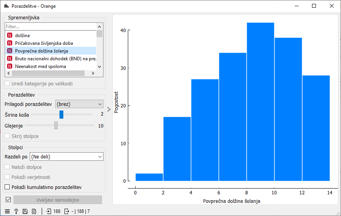Click the save image diskette icon
Image resolution: width=341 pixels, height=216 pixels.
pyautogui.click(x=25, y=211)
